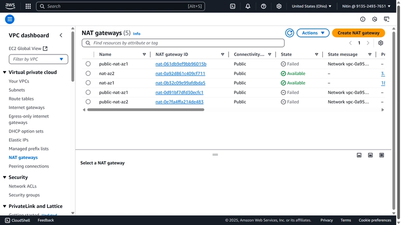The image size is (401, 225).
Task: Set split panel to half height (middle layout icon)
Action: click(x=370, y=155)
